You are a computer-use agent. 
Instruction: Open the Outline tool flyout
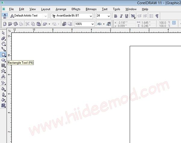[x=3, y=95]
